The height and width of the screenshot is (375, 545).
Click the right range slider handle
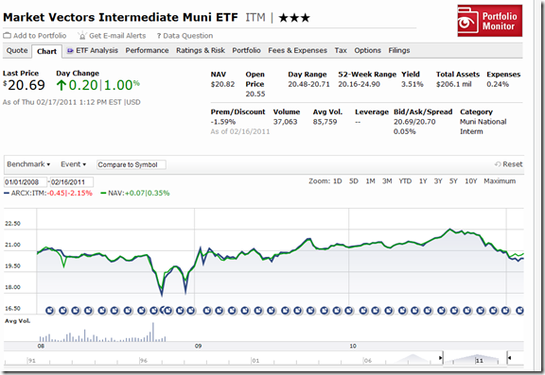(x=509, y=358)
